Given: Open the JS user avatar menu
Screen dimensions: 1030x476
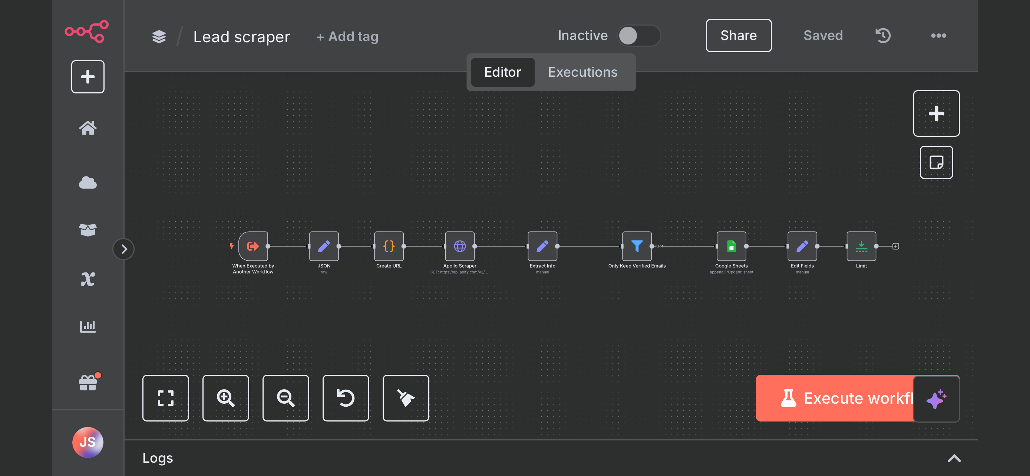Looking at the screenshot, I should tap(88, 442).
